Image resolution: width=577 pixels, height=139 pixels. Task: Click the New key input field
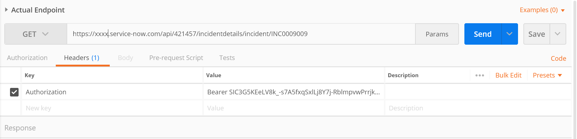click(x=112, y=108)
